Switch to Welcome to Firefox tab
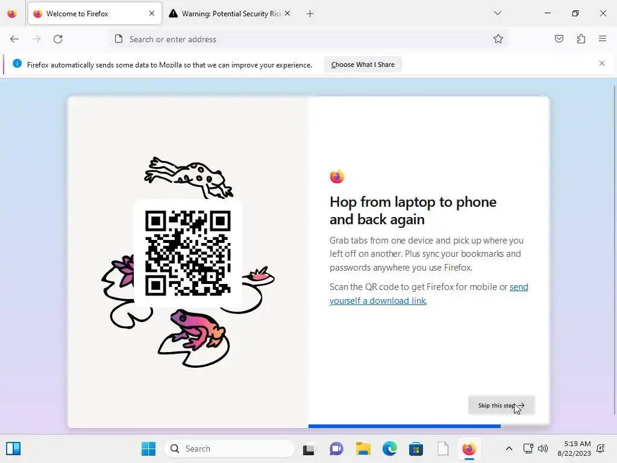 [95, 13]
